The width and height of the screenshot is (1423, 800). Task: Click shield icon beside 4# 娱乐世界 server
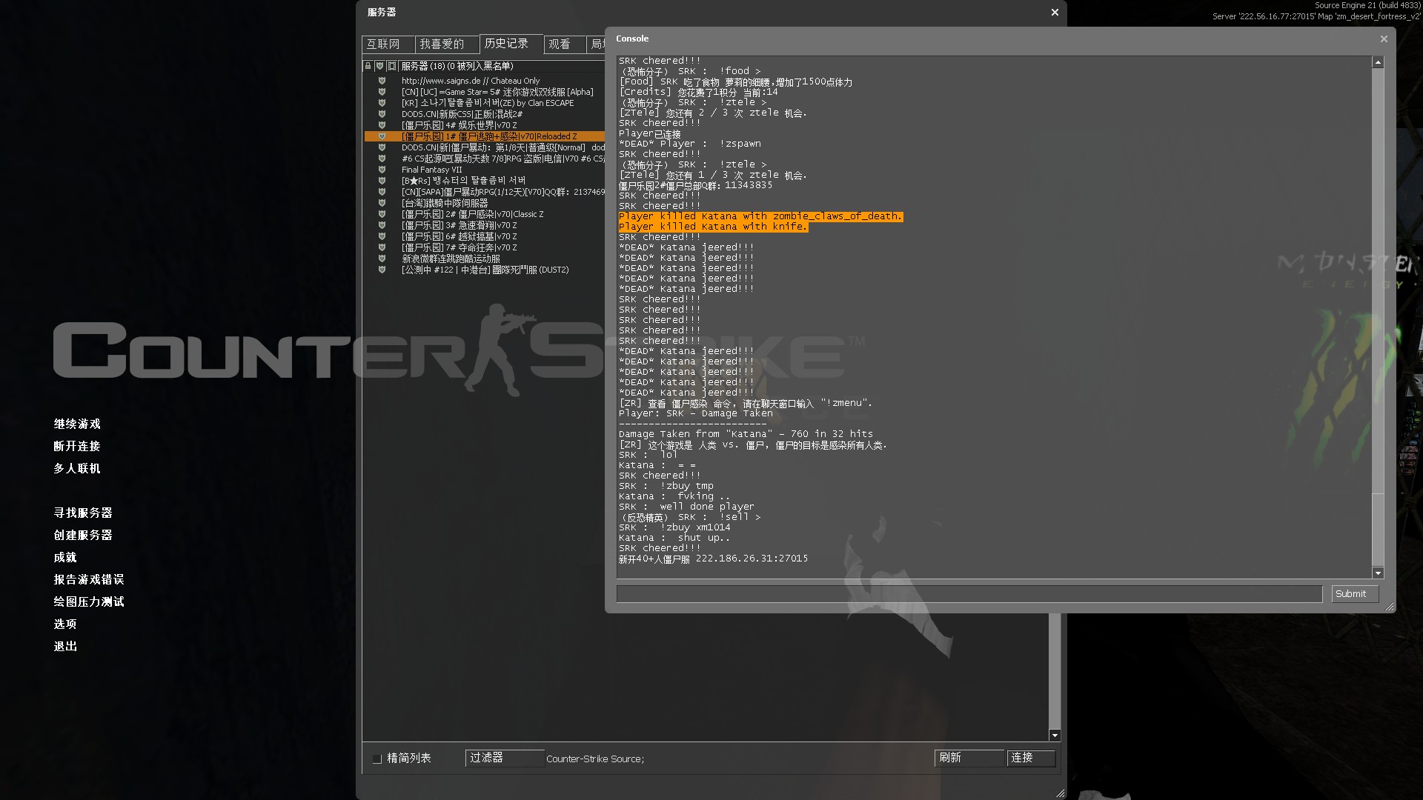coord(382,125)
